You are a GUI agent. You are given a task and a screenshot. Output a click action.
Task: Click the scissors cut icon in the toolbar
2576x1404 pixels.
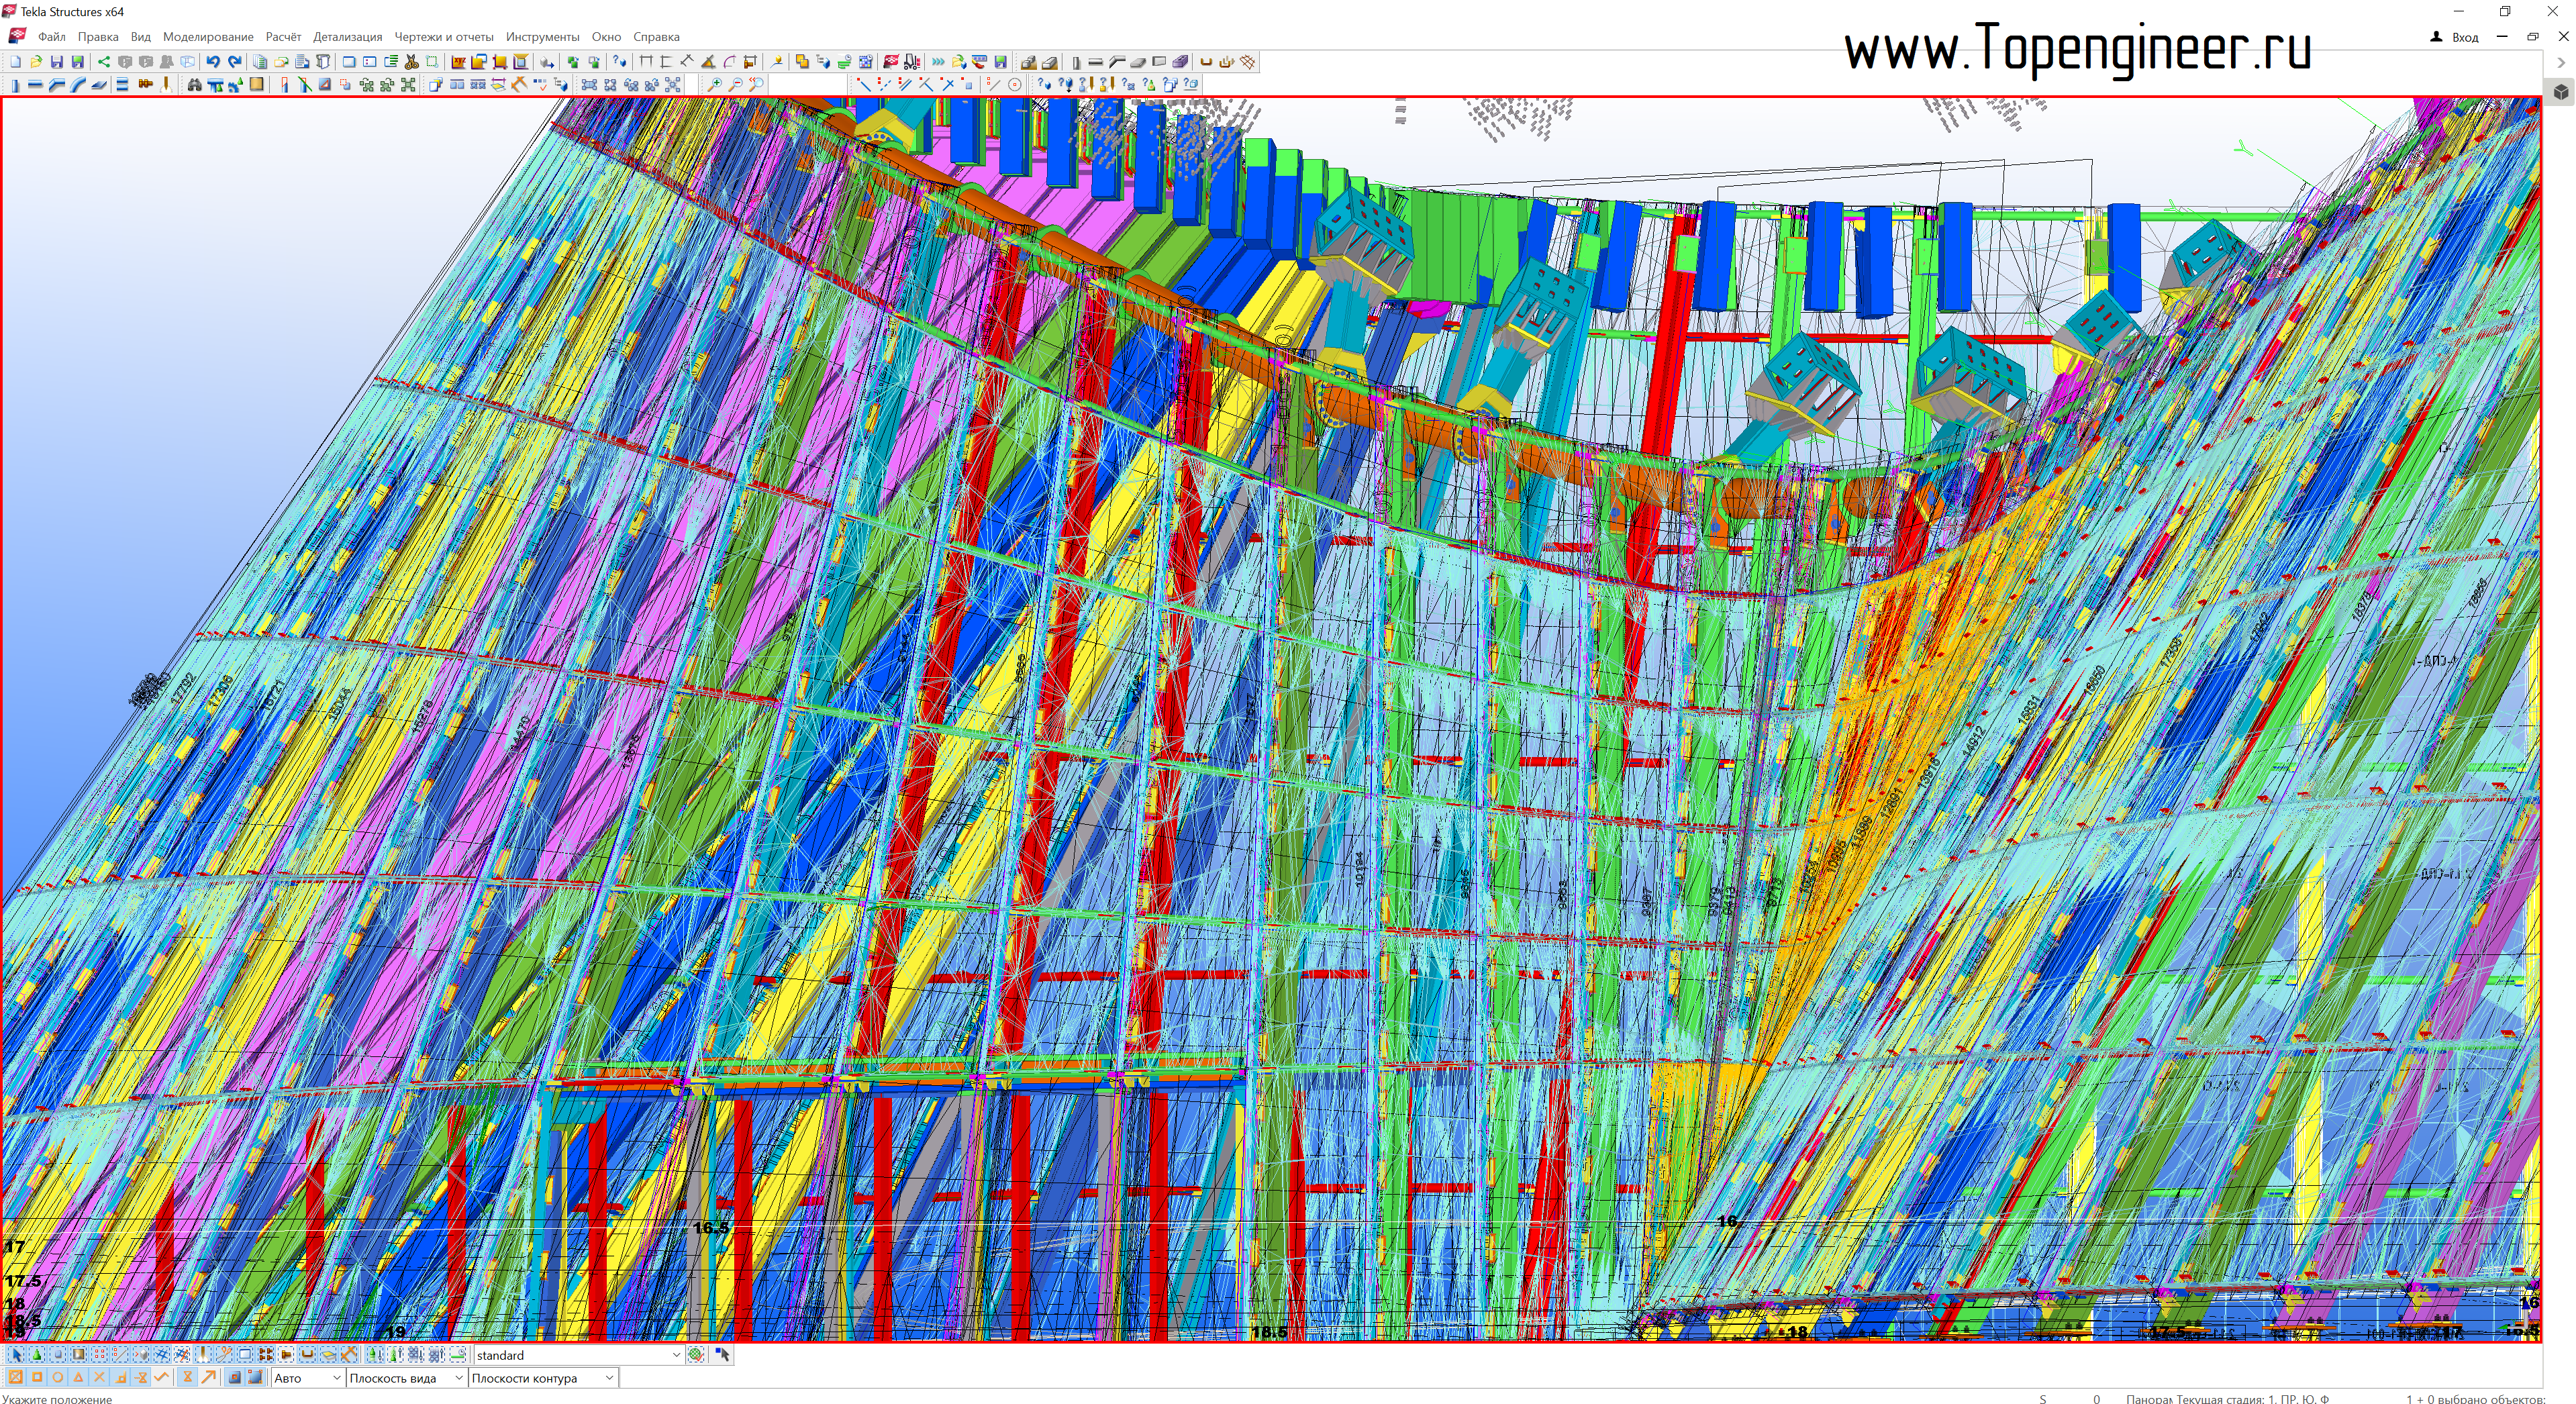pyautogui.click(x=411, y=62)
